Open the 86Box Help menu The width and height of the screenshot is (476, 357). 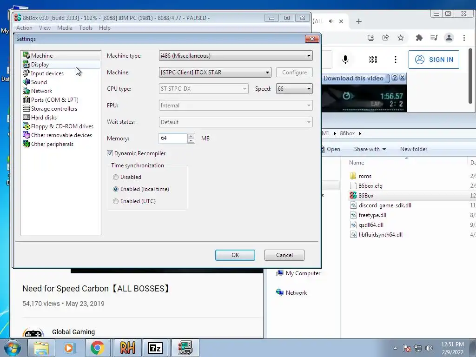(105, 27)
